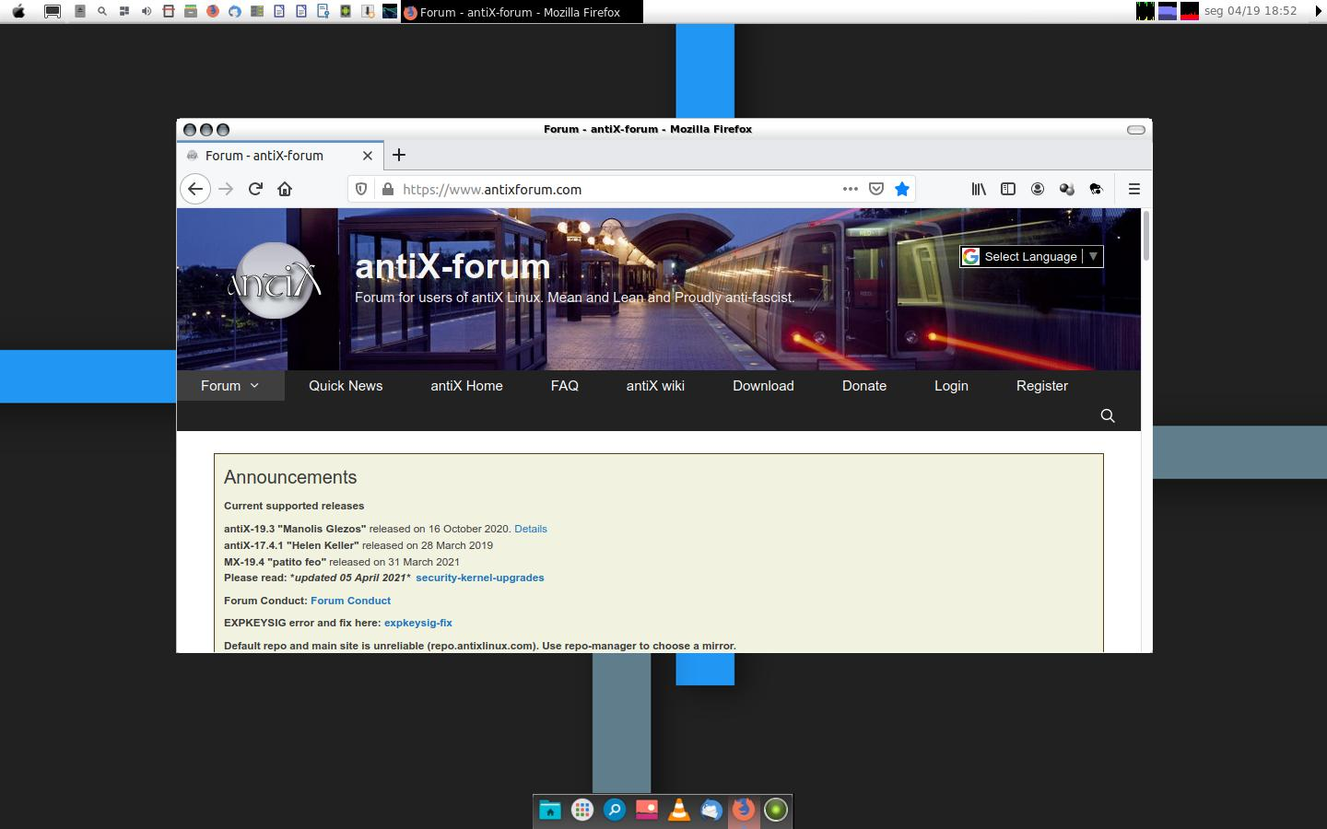1327x829 pixels.
Task: Click the antiX round logo
Action: coord(274,281)
